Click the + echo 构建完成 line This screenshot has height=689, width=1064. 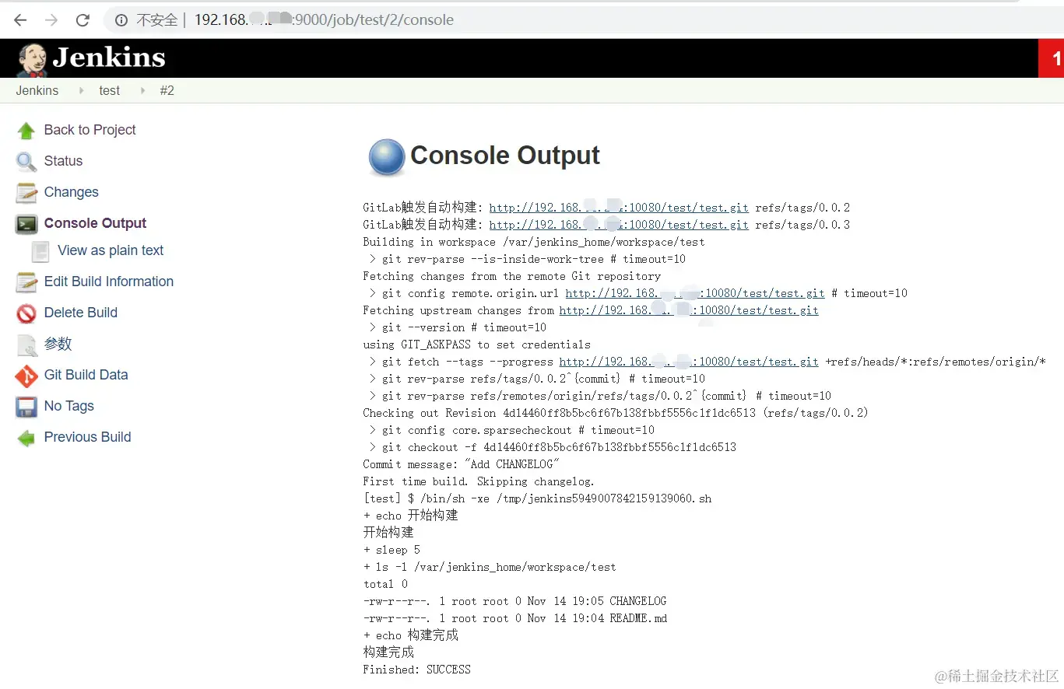point(410,635)
